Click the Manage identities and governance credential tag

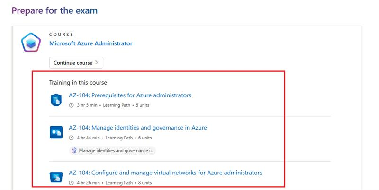113,150
